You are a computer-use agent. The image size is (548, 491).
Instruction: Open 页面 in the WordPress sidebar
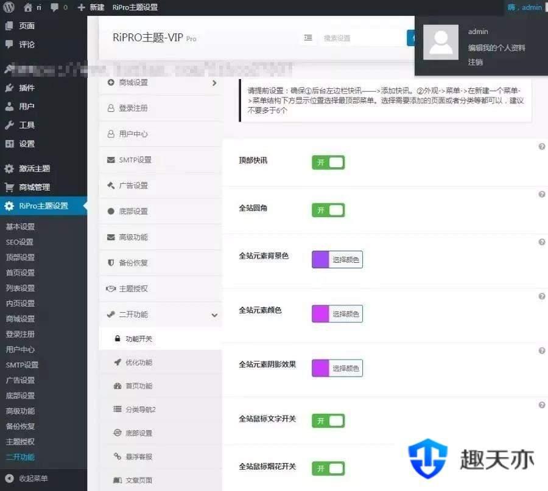click(x=27, y=26)
